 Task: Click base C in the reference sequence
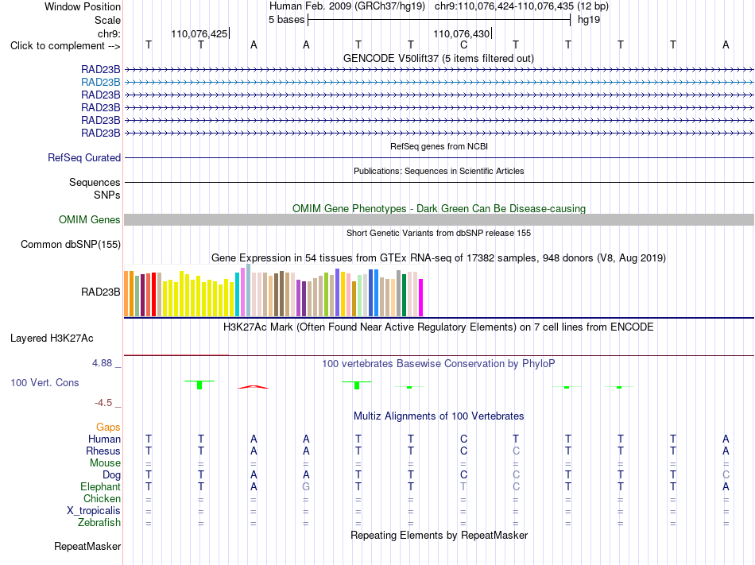coord(463,45)
